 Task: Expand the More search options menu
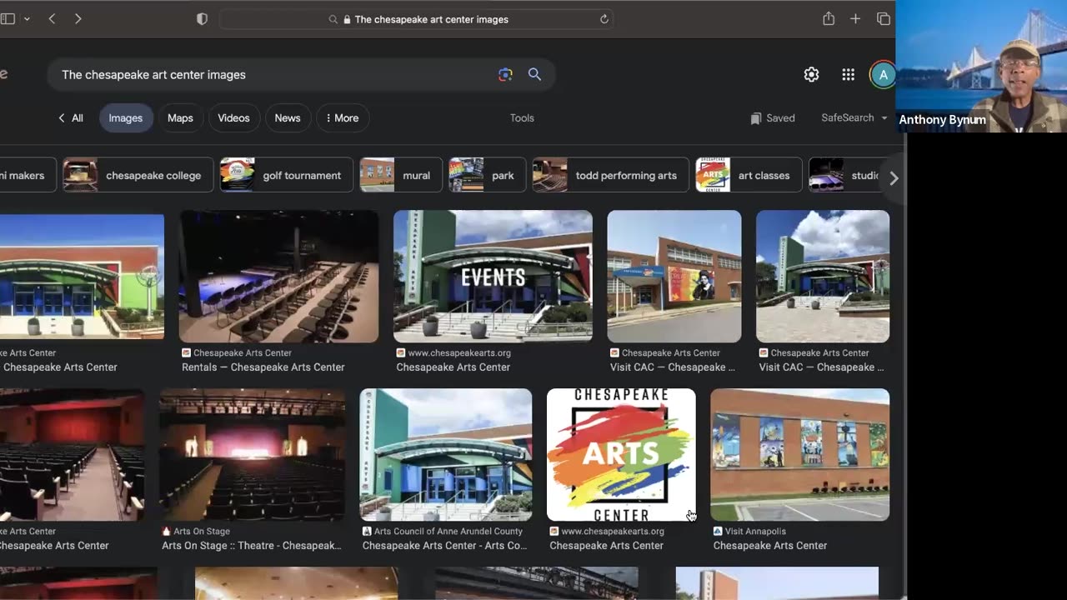tap(342, 118)
